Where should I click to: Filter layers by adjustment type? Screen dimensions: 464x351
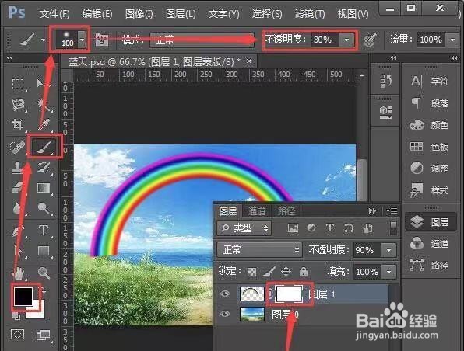[311, 228]
